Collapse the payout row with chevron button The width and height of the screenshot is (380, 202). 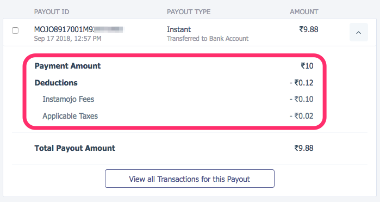pyautogui.click(x=358, y=32)
